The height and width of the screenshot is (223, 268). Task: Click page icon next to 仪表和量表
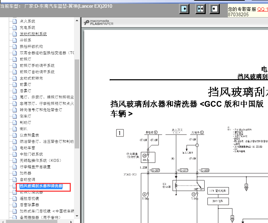coord(15,135)
